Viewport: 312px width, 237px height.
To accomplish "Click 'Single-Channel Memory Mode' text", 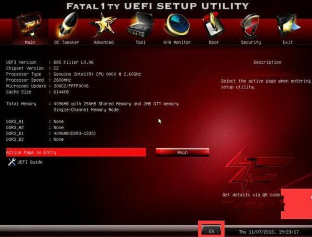I will (86, 110).
